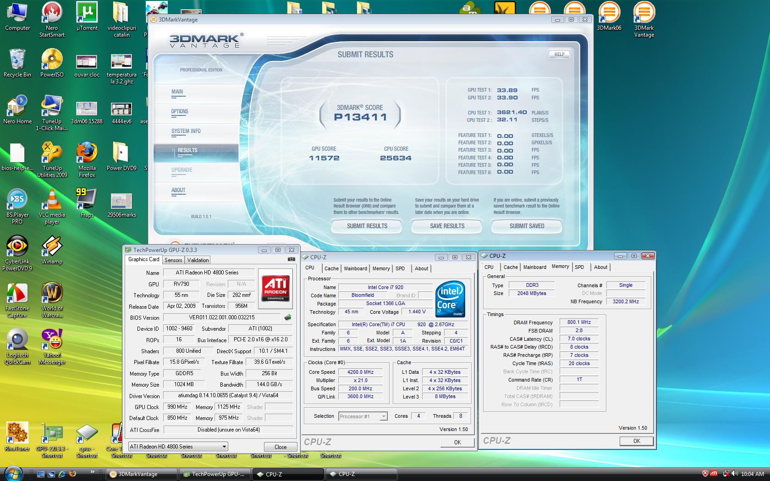Click the BIOS save chip icon in GPU-Z
The image size is (770, 481).
pos(287,317)
